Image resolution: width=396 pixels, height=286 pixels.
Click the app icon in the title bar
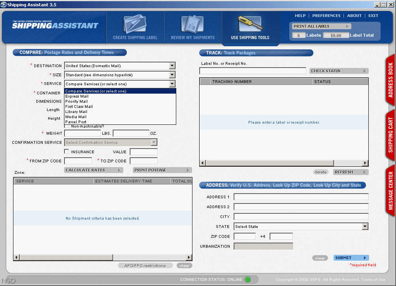pos(4,5)
